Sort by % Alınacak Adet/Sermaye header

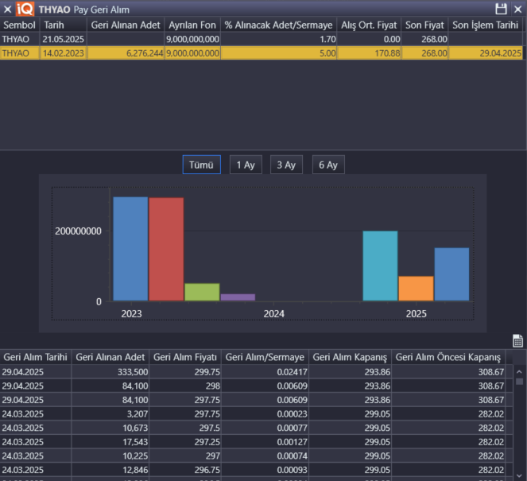278,25
